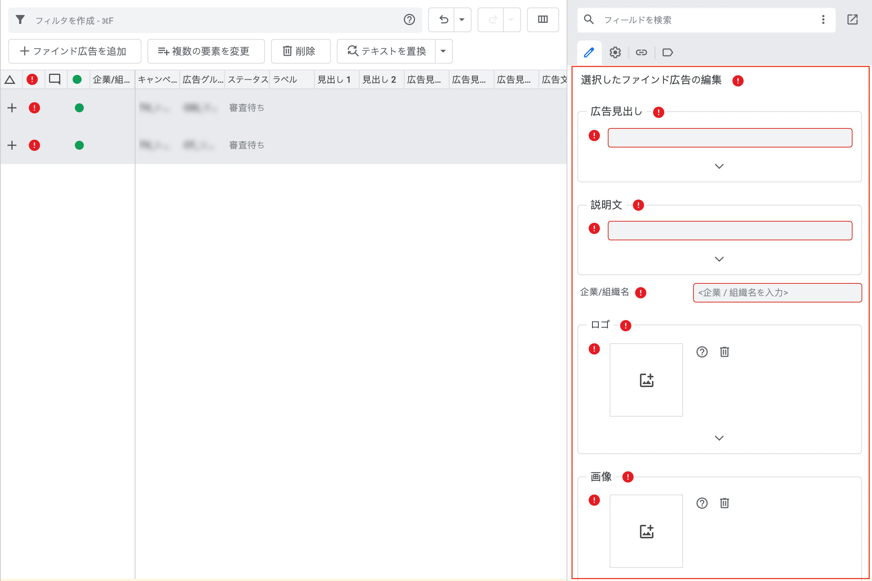Click ファインド広告を追加 button
Viewport: 872px width, 581px height.
tap(74, 51)
